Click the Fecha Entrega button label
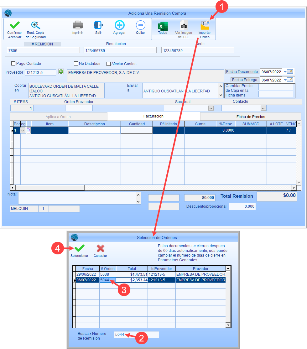The image size is (307, 349). click(245, 80)
